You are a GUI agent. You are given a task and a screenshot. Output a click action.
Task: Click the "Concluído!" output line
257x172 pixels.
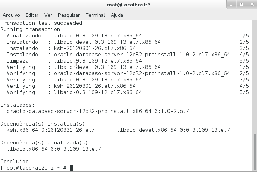(x=16, y=162)
